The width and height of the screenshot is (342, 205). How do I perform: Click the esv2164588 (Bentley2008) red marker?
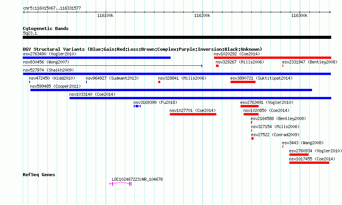coord(251,122)
